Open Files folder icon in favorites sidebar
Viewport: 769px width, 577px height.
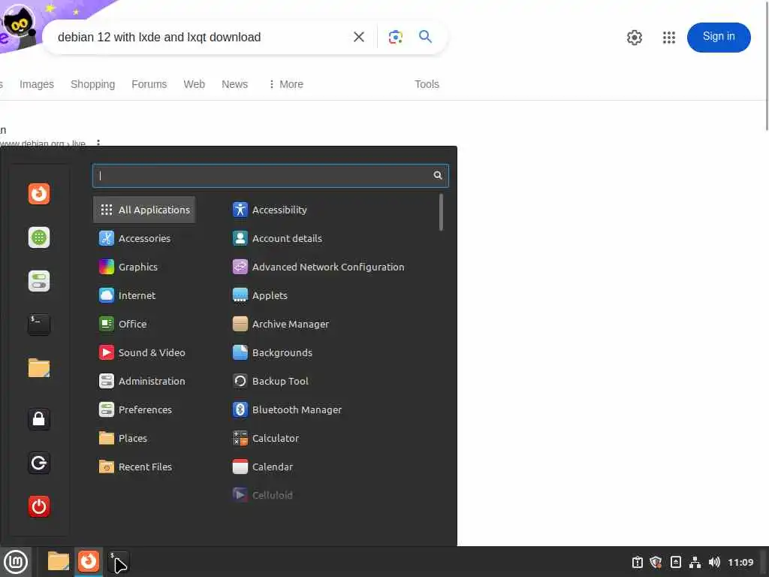click(39, 368)
